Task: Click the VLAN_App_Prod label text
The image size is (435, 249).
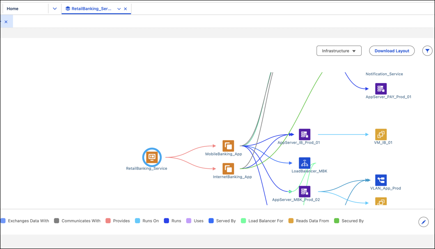Action: pyautogui.click(x=386, y=188)
